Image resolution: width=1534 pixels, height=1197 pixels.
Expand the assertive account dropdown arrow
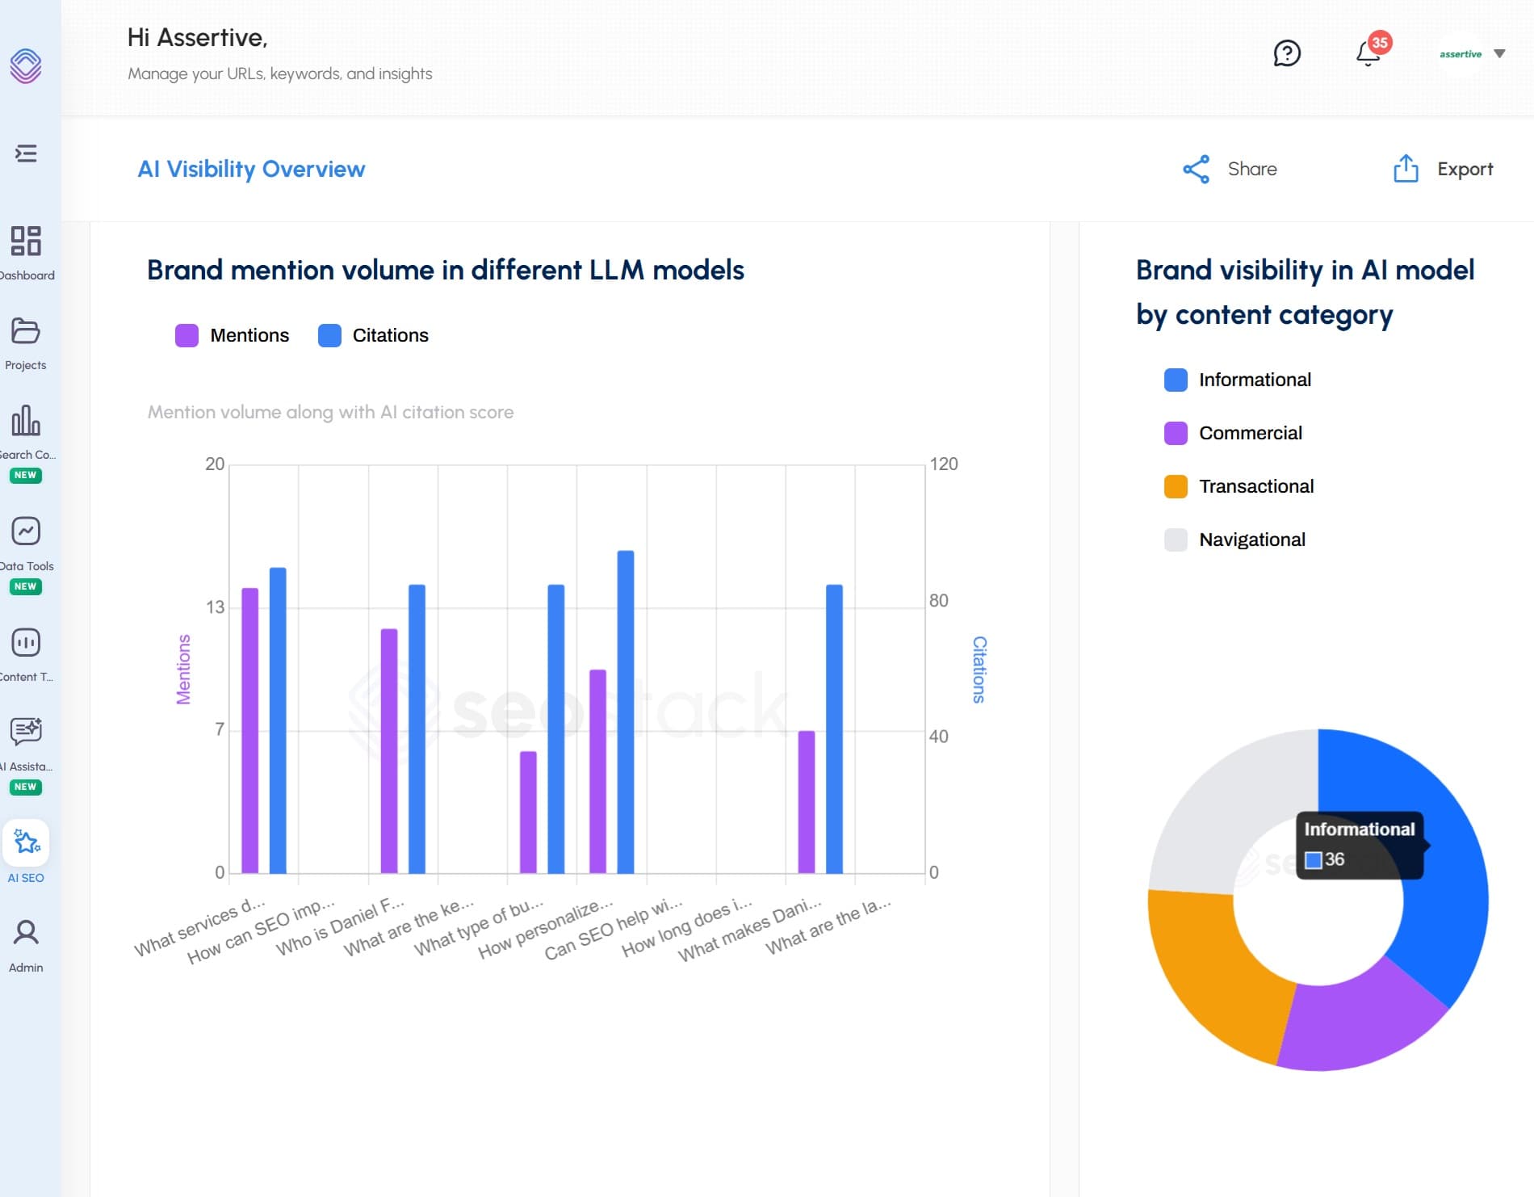[1499, 54]
